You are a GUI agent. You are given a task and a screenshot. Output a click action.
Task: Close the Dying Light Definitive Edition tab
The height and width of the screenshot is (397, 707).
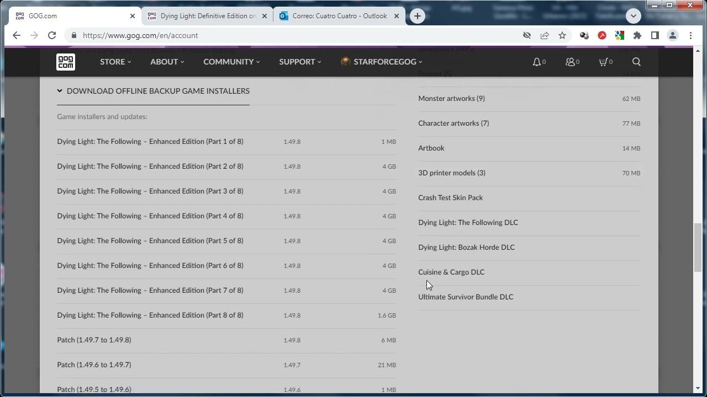(x=264, y=16)
